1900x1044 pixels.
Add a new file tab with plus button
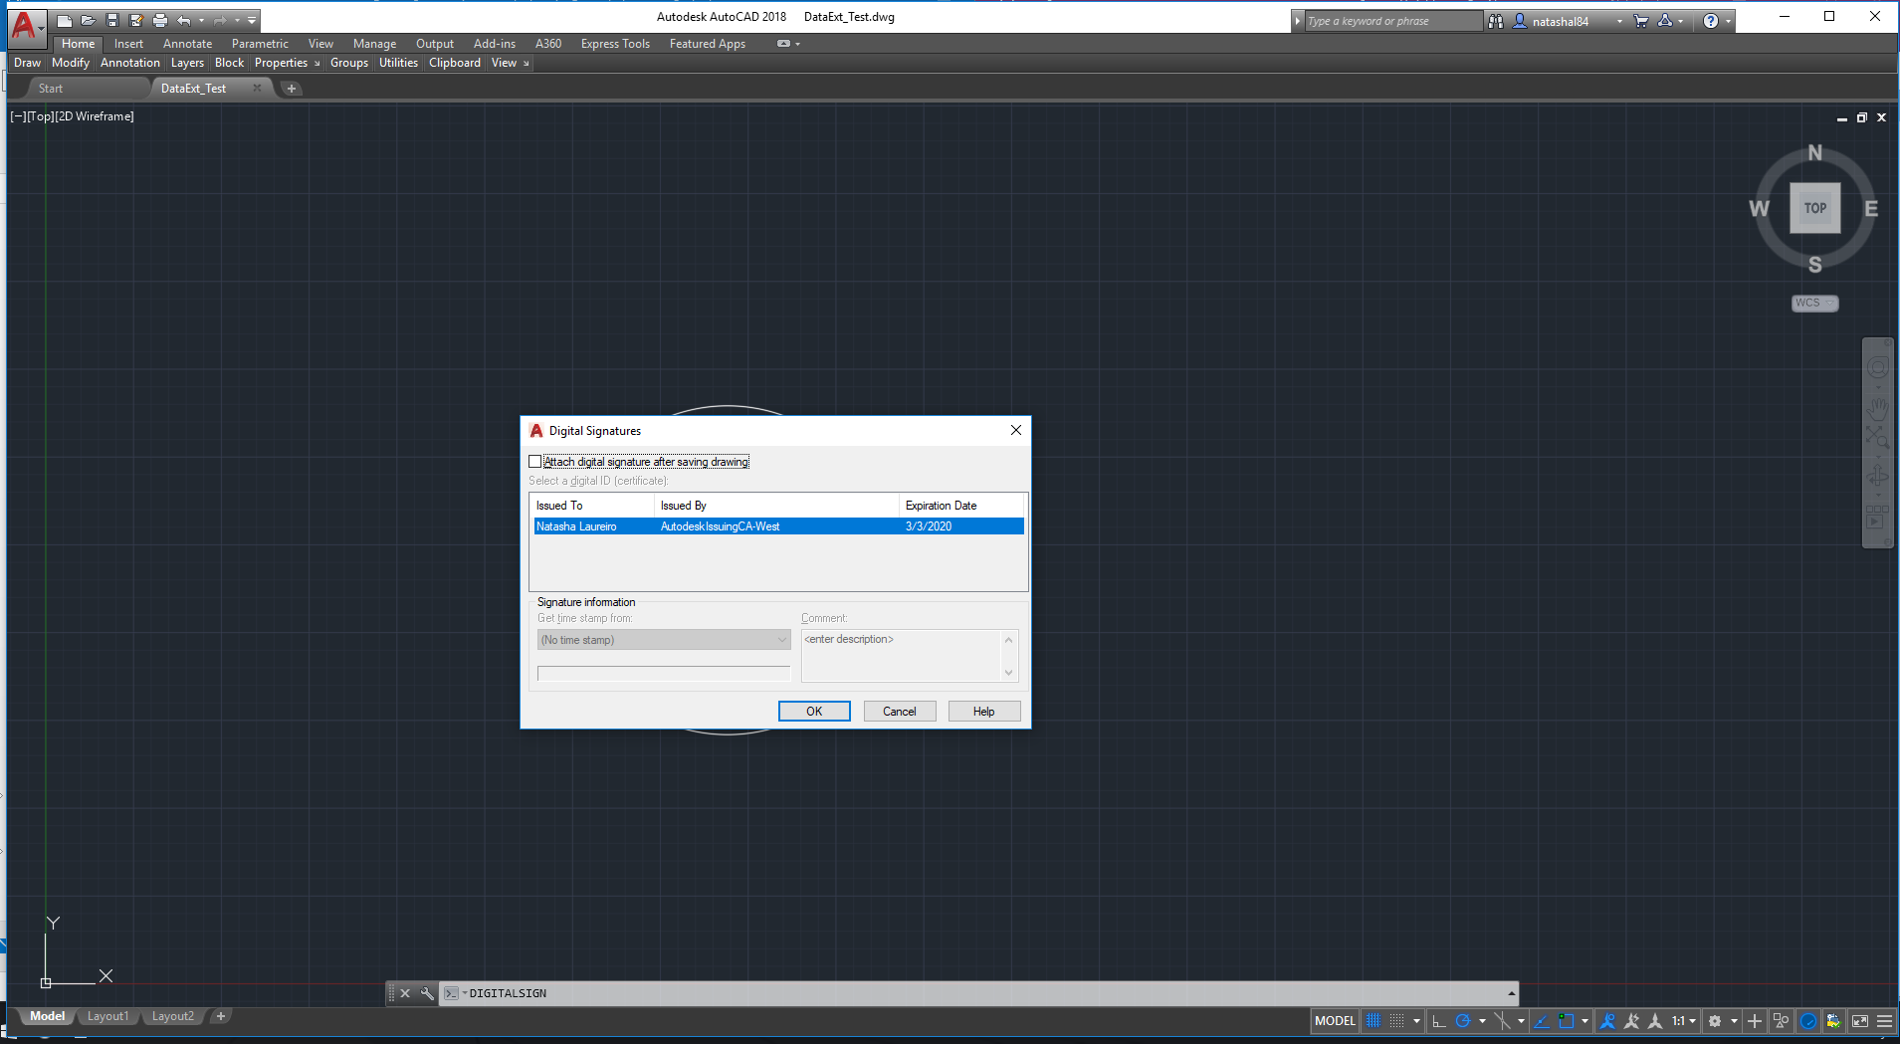pyautogui.click(x=292, y=89)
